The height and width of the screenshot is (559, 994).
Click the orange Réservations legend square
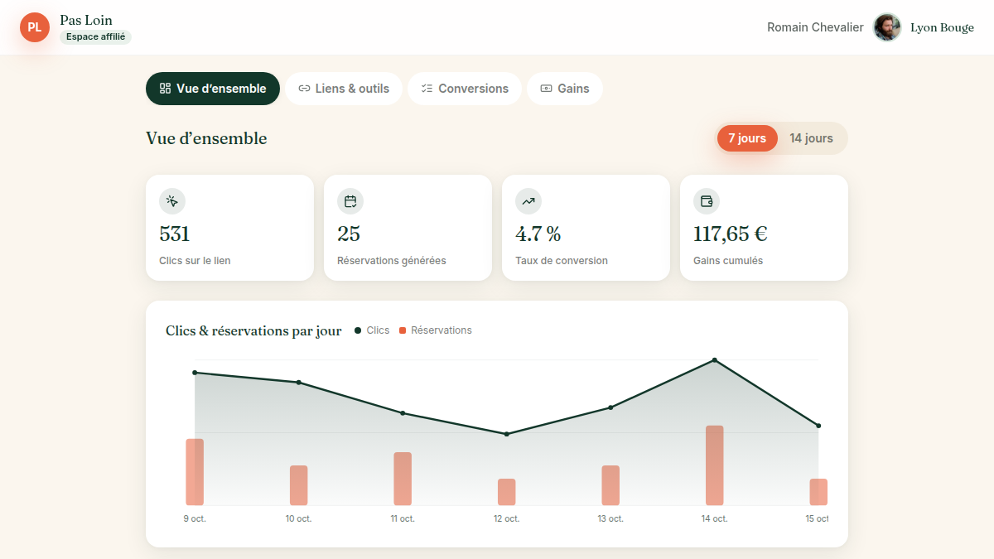pos(403,330)
